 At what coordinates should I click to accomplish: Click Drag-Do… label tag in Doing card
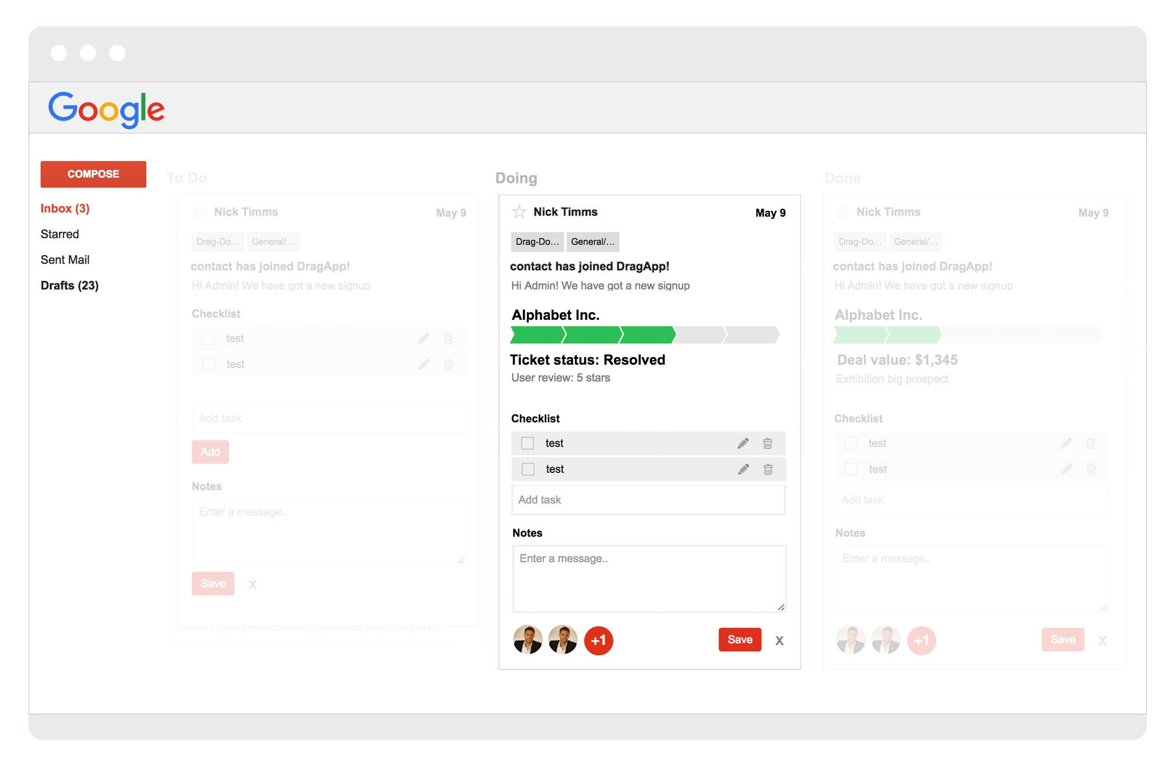click(x=537, y=242)
